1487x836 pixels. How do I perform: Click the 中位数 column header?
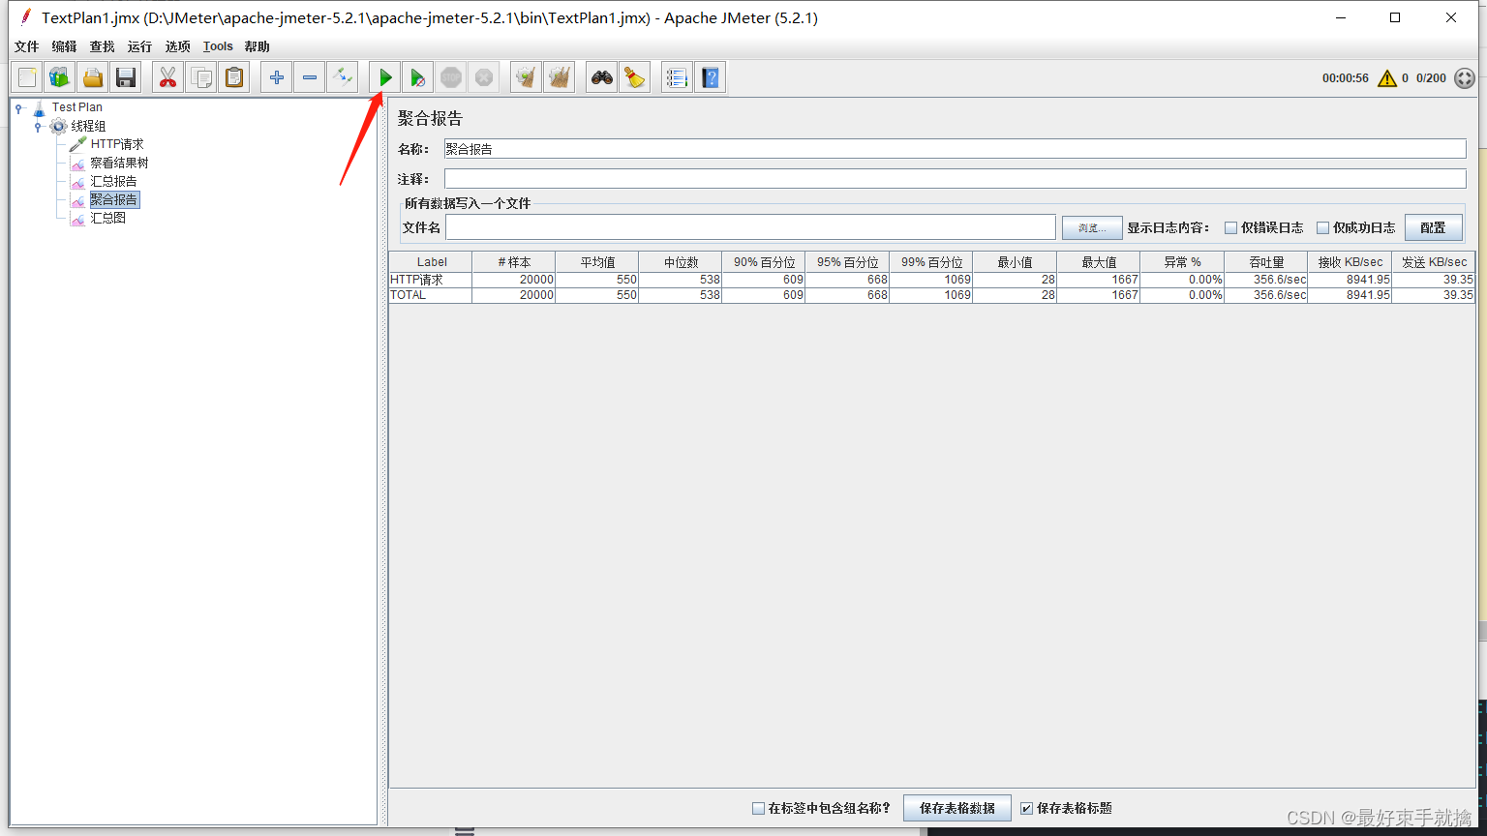click(681, 262)
